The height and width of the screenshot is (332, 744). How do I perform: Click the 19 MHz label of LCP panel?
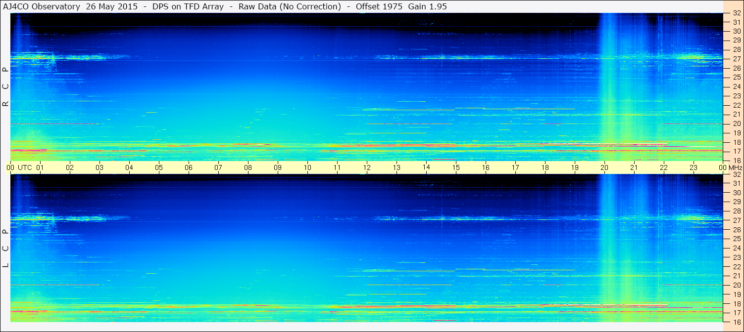coord(737,294)
